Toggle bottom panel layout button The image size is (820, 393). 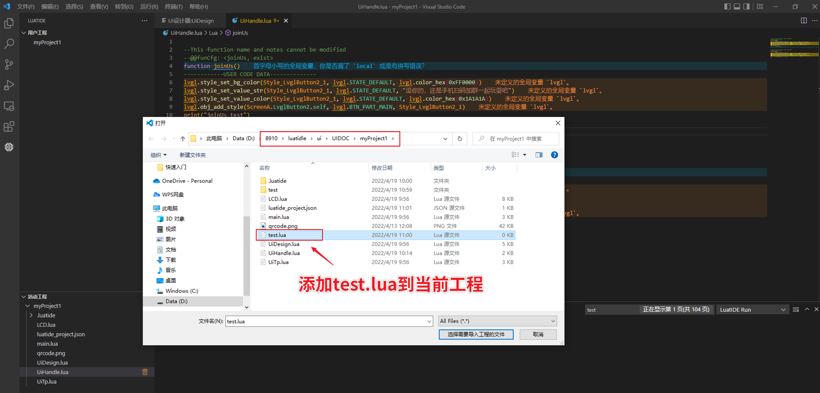(737, 7)
